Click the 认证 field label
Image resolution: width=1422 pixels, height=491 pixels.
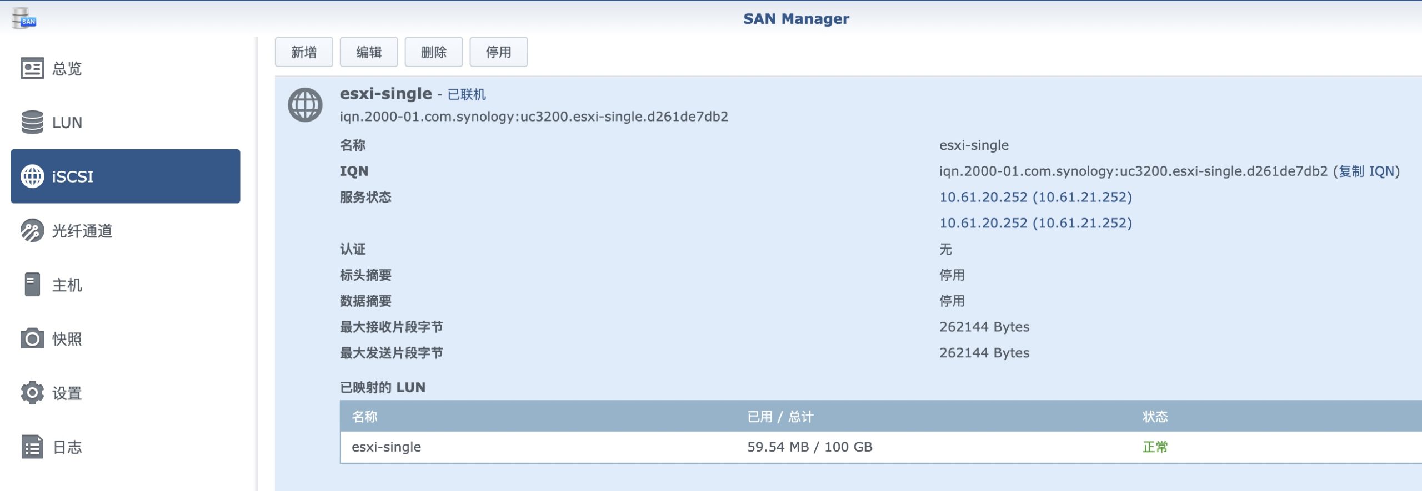point(353,249)
